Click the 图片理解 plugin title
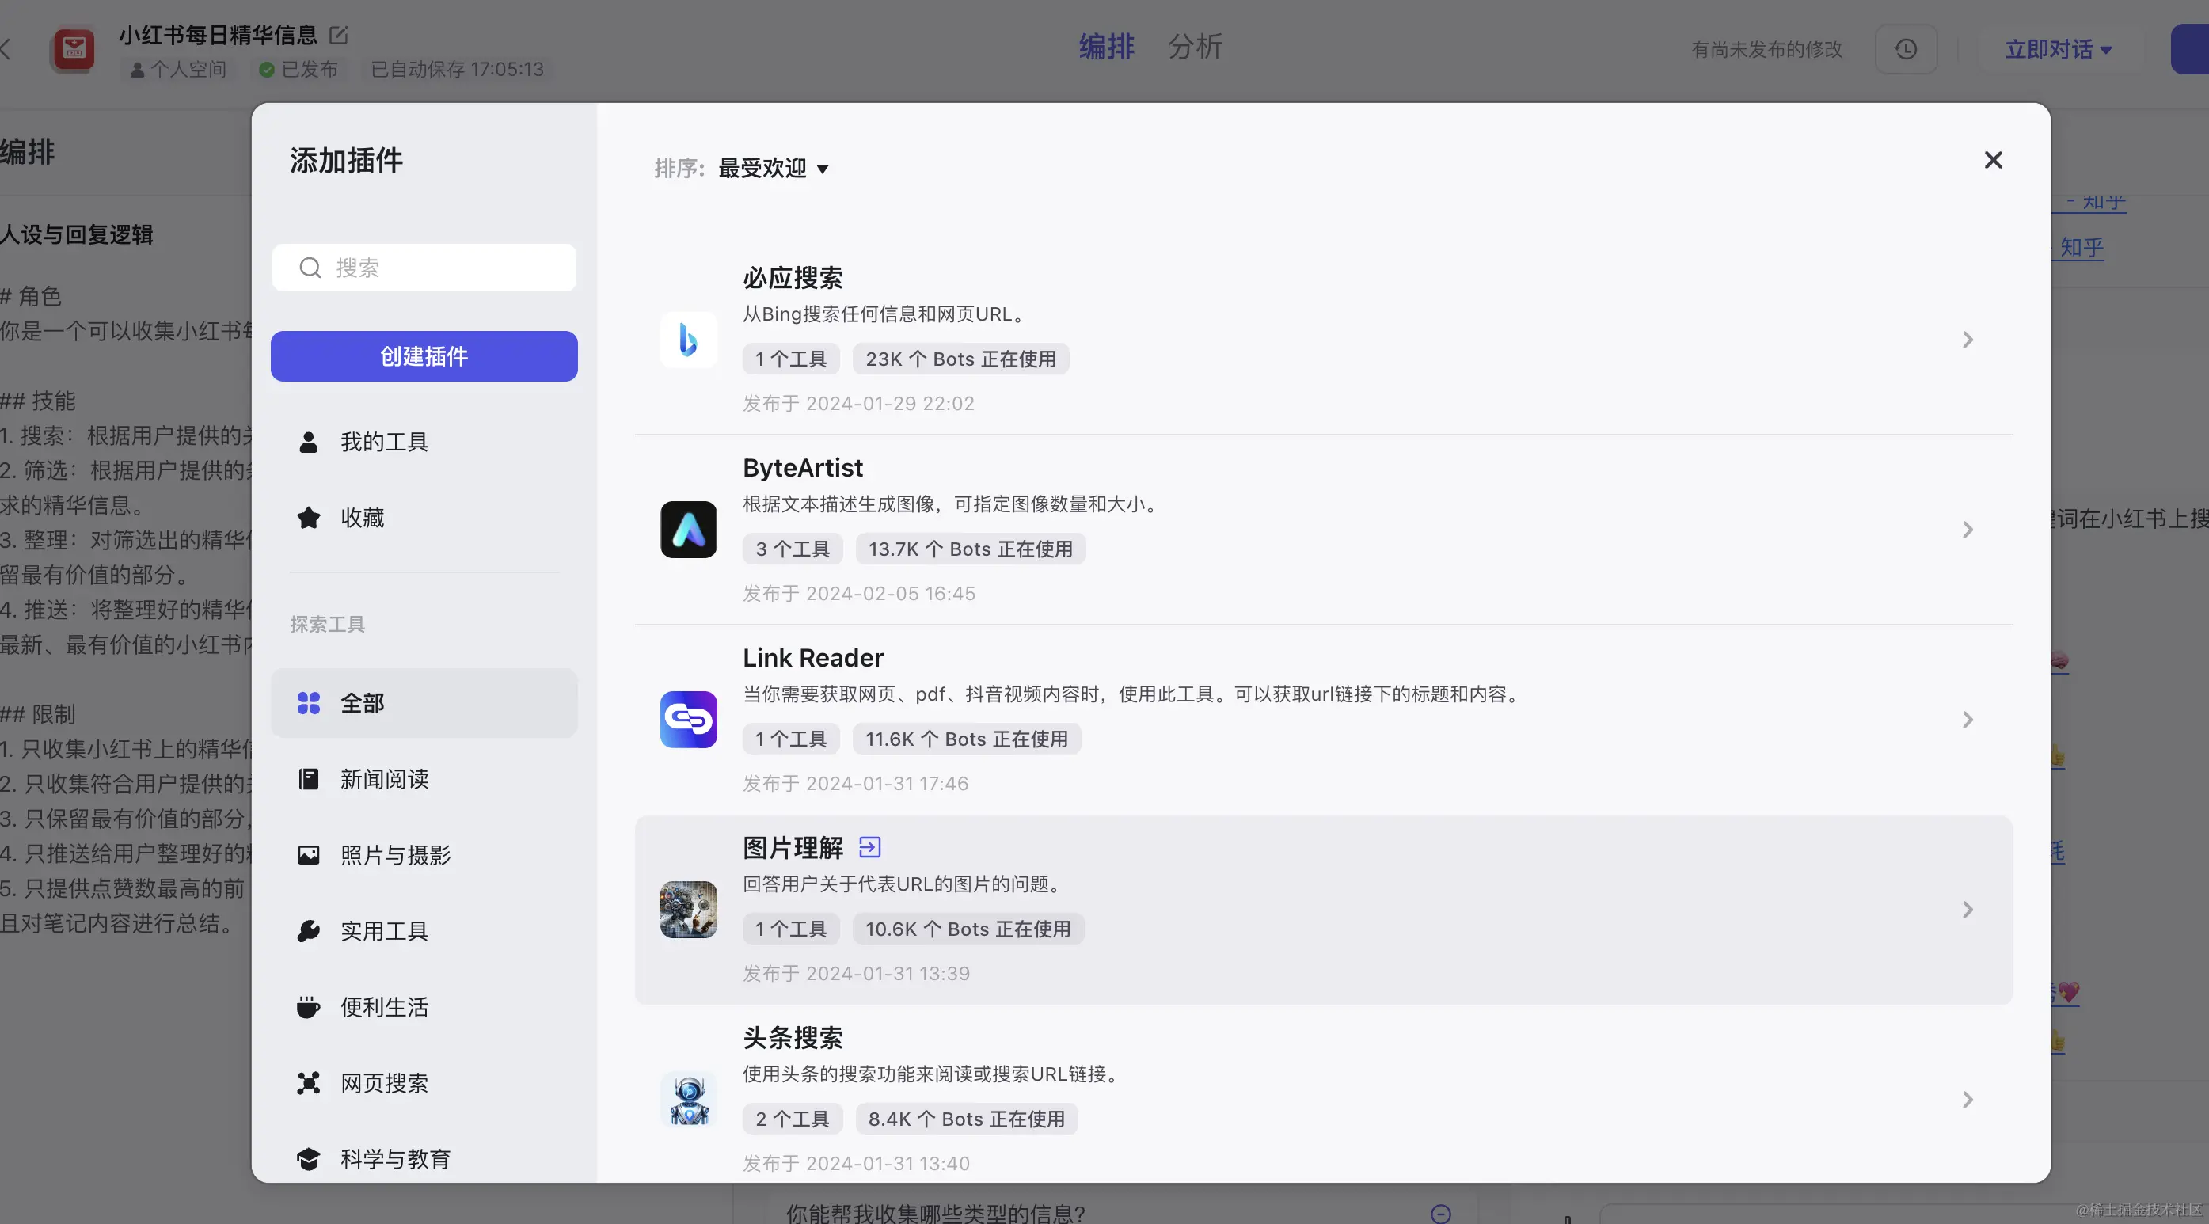 click(x=793, y=847)
